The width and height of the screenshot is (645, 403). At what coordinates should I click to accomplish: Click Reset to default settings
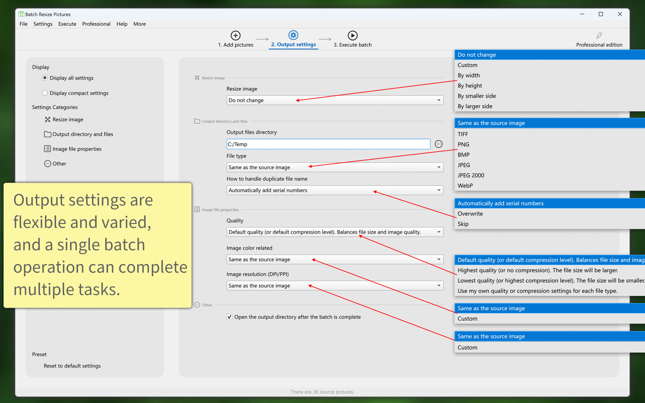pyautogui.click(x=72, y=366)
